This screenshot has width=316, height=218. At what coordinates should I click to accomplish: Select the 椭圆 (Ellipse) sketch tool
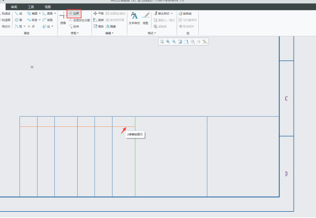tap(33, 14)
